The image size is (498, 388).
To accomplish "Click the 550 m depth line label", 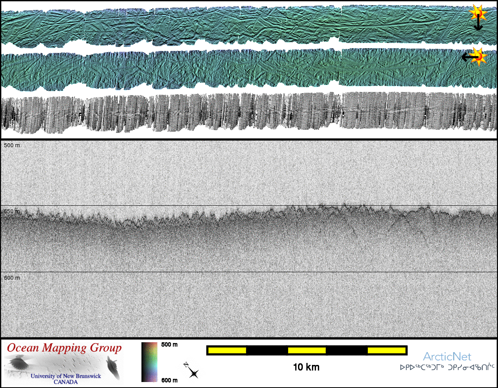I will (x=12, y=211).
